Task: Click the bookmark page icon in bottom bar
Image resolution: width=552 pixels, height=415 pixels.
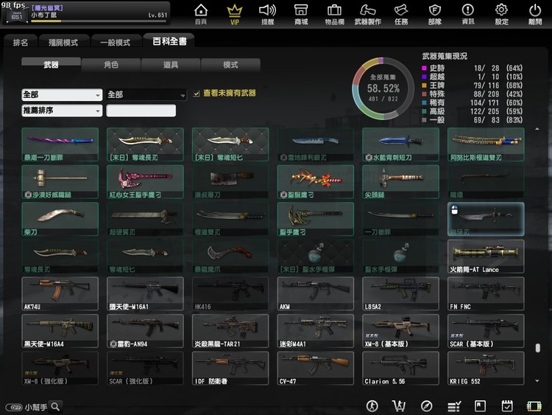Action: point(480,406)
